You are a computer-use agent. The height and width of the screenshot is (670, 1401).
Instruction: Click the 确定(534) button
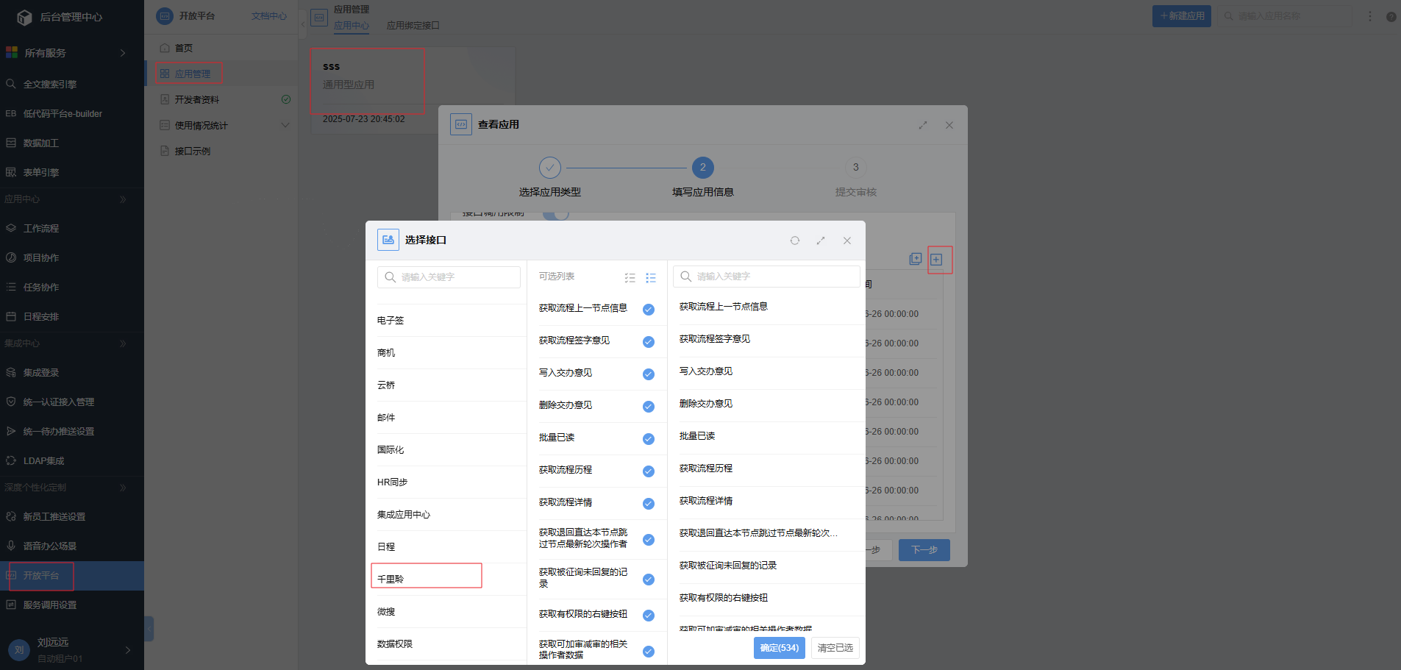click(x=780, y=648)
